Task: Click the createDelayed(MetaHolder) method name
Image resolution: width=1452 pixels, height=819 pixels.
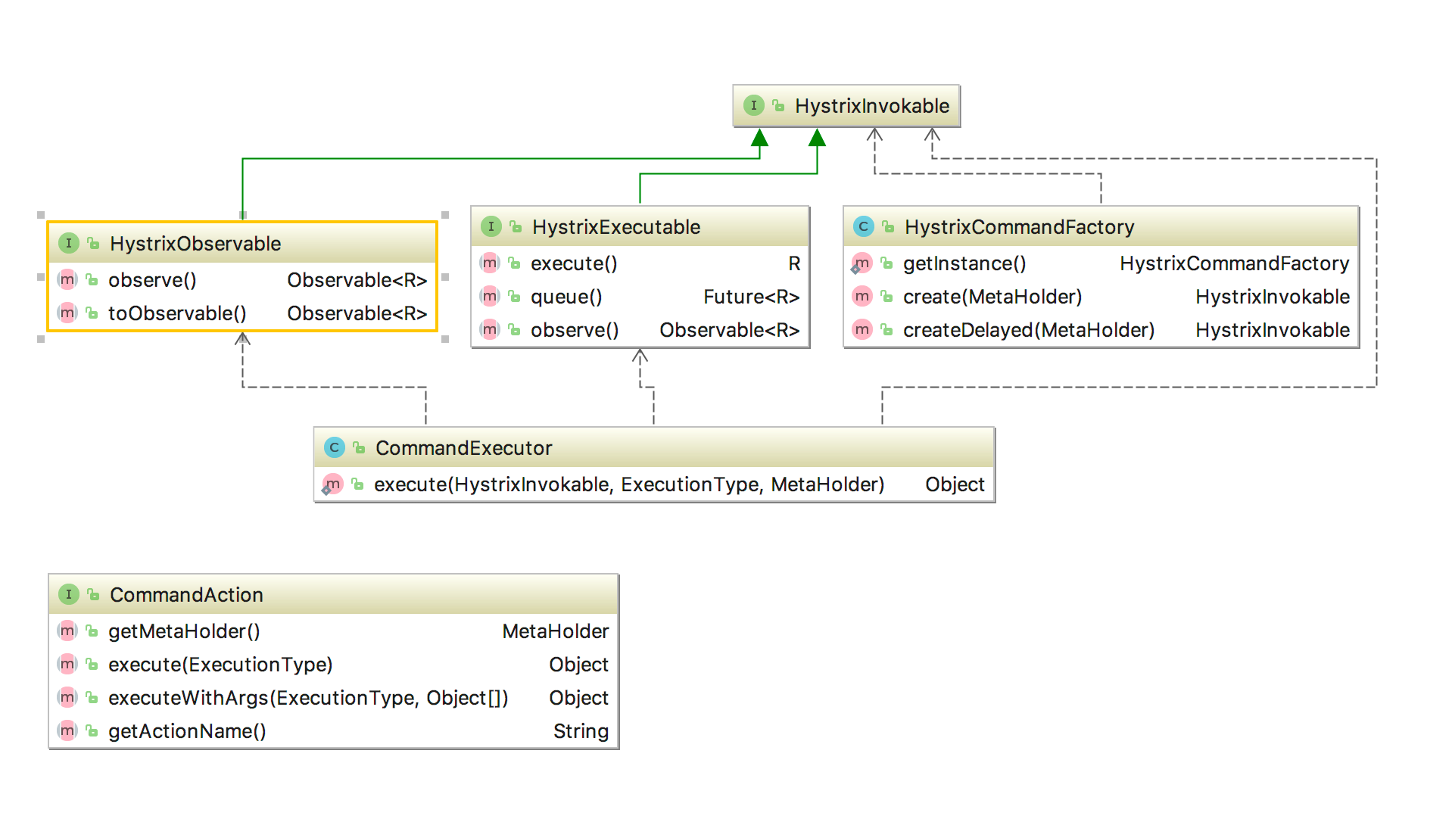Action: click(1029, 330)
